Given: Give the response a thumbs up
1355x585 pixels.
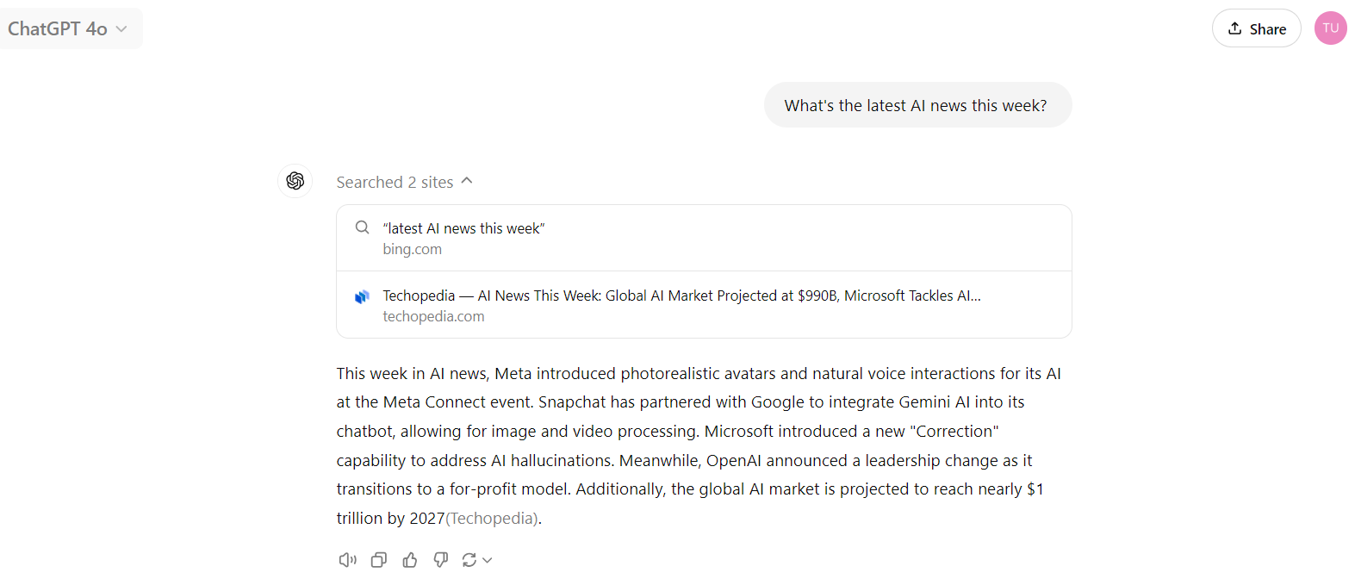Looking at the screenshot, I should [410, 560].
